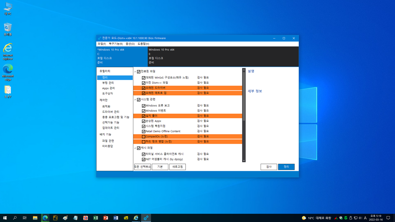Click the 새로고침 button
Viewport: 395px width, 222px height.
tap(177, 167)
